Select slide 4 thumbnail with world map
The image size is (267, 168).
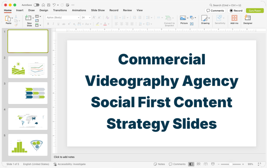[28, 119]
